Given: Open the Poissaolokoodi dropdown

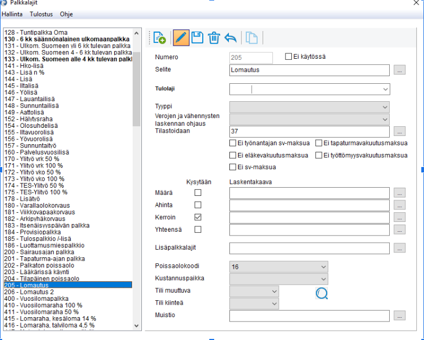Looking at the screenshot, I should pyautogui.click(x=323, y=267).
